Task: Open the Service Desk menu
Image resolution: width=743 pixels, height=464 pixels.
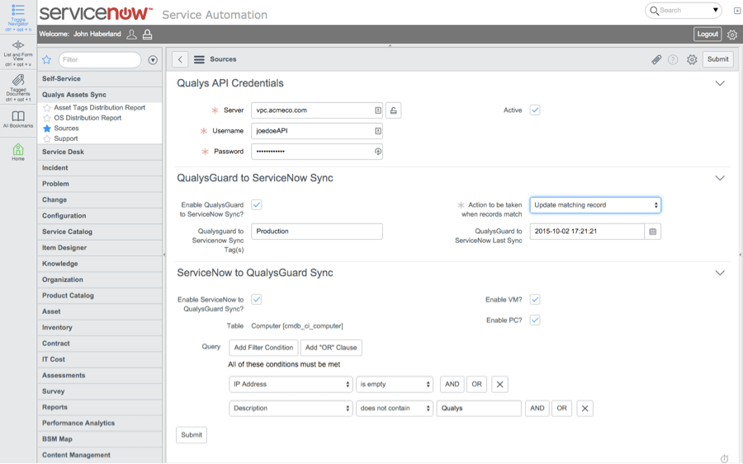Action: click(x=100, y=152)
